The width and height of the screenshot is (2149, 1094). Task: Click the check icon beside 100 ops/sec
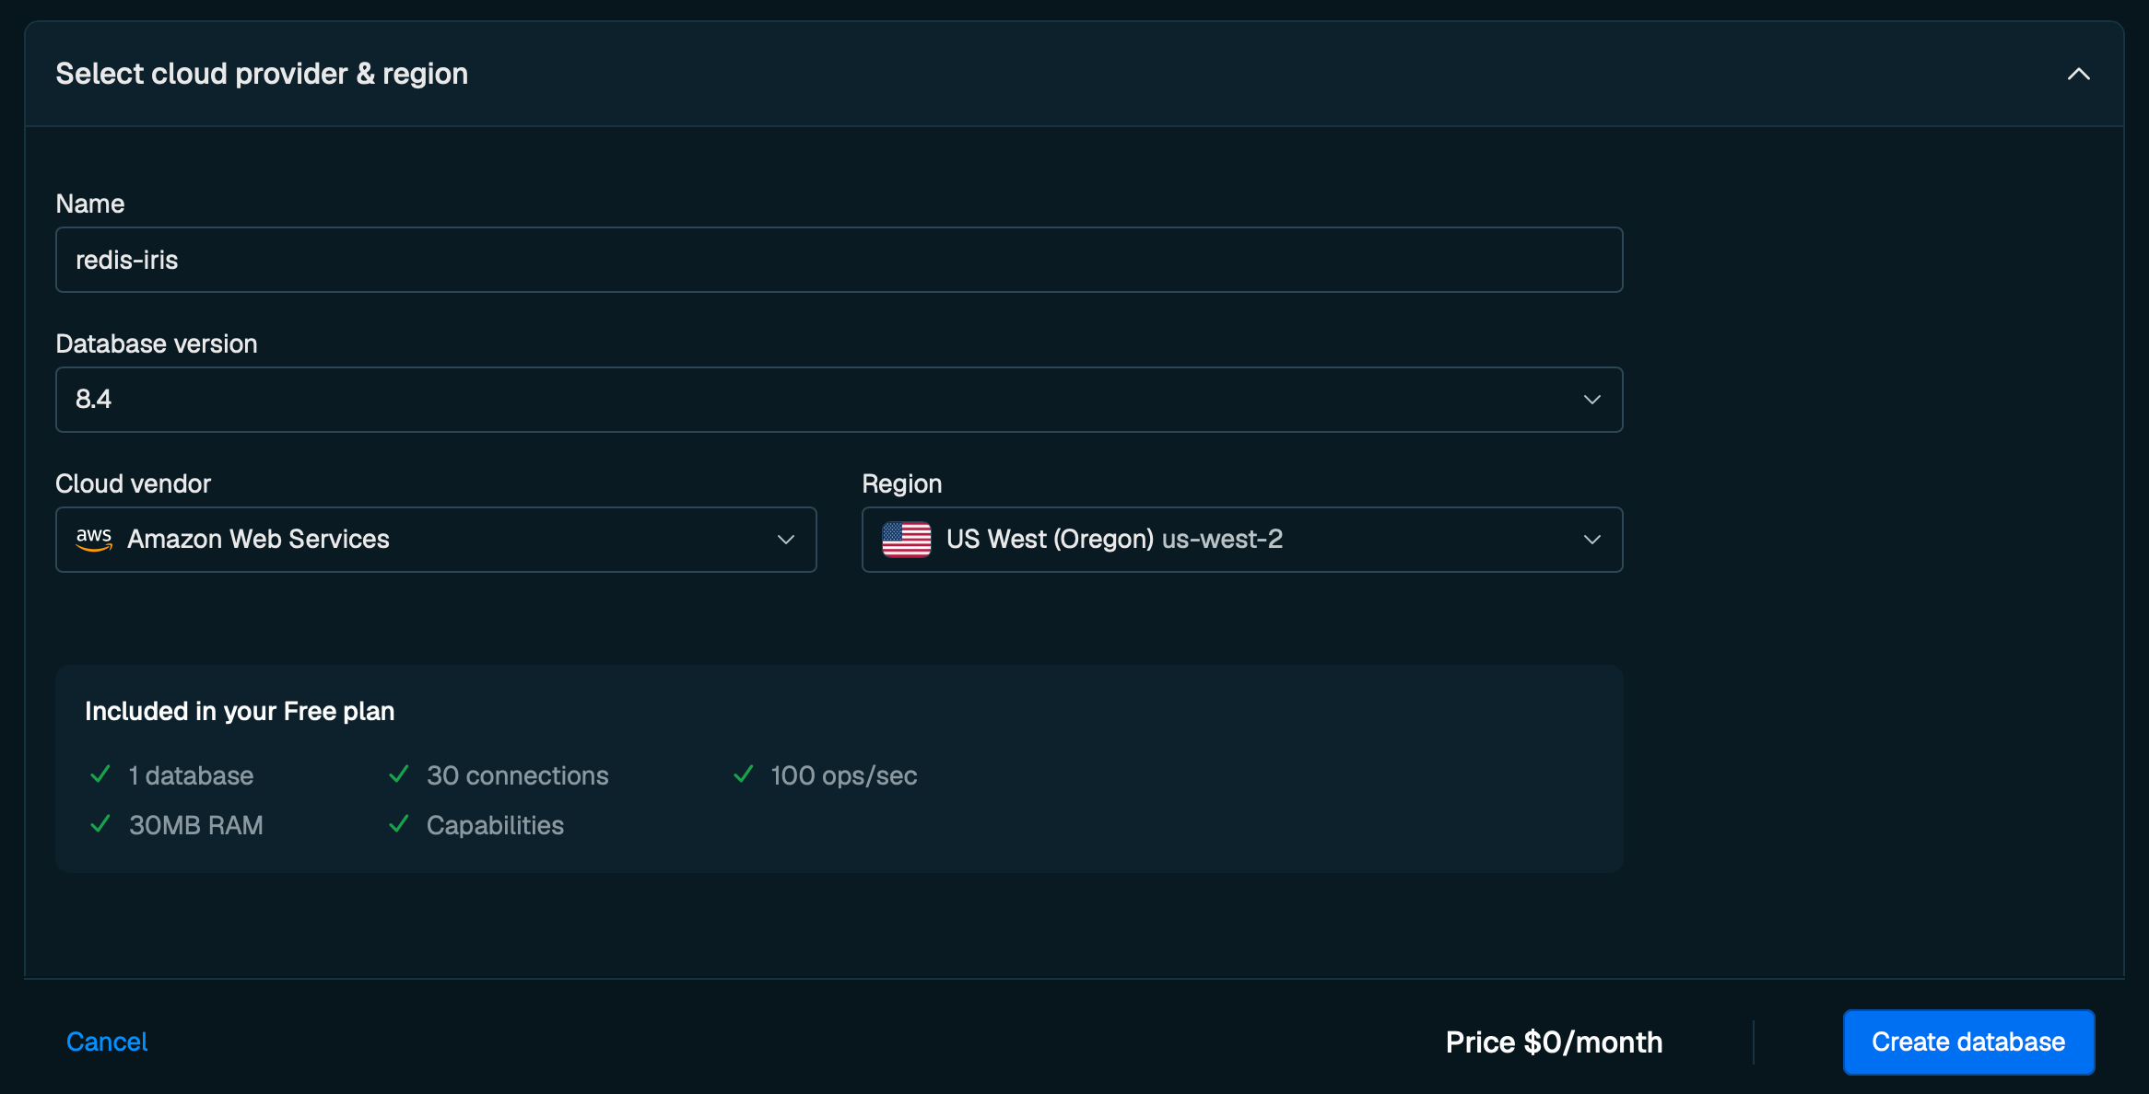click(744, 774)
